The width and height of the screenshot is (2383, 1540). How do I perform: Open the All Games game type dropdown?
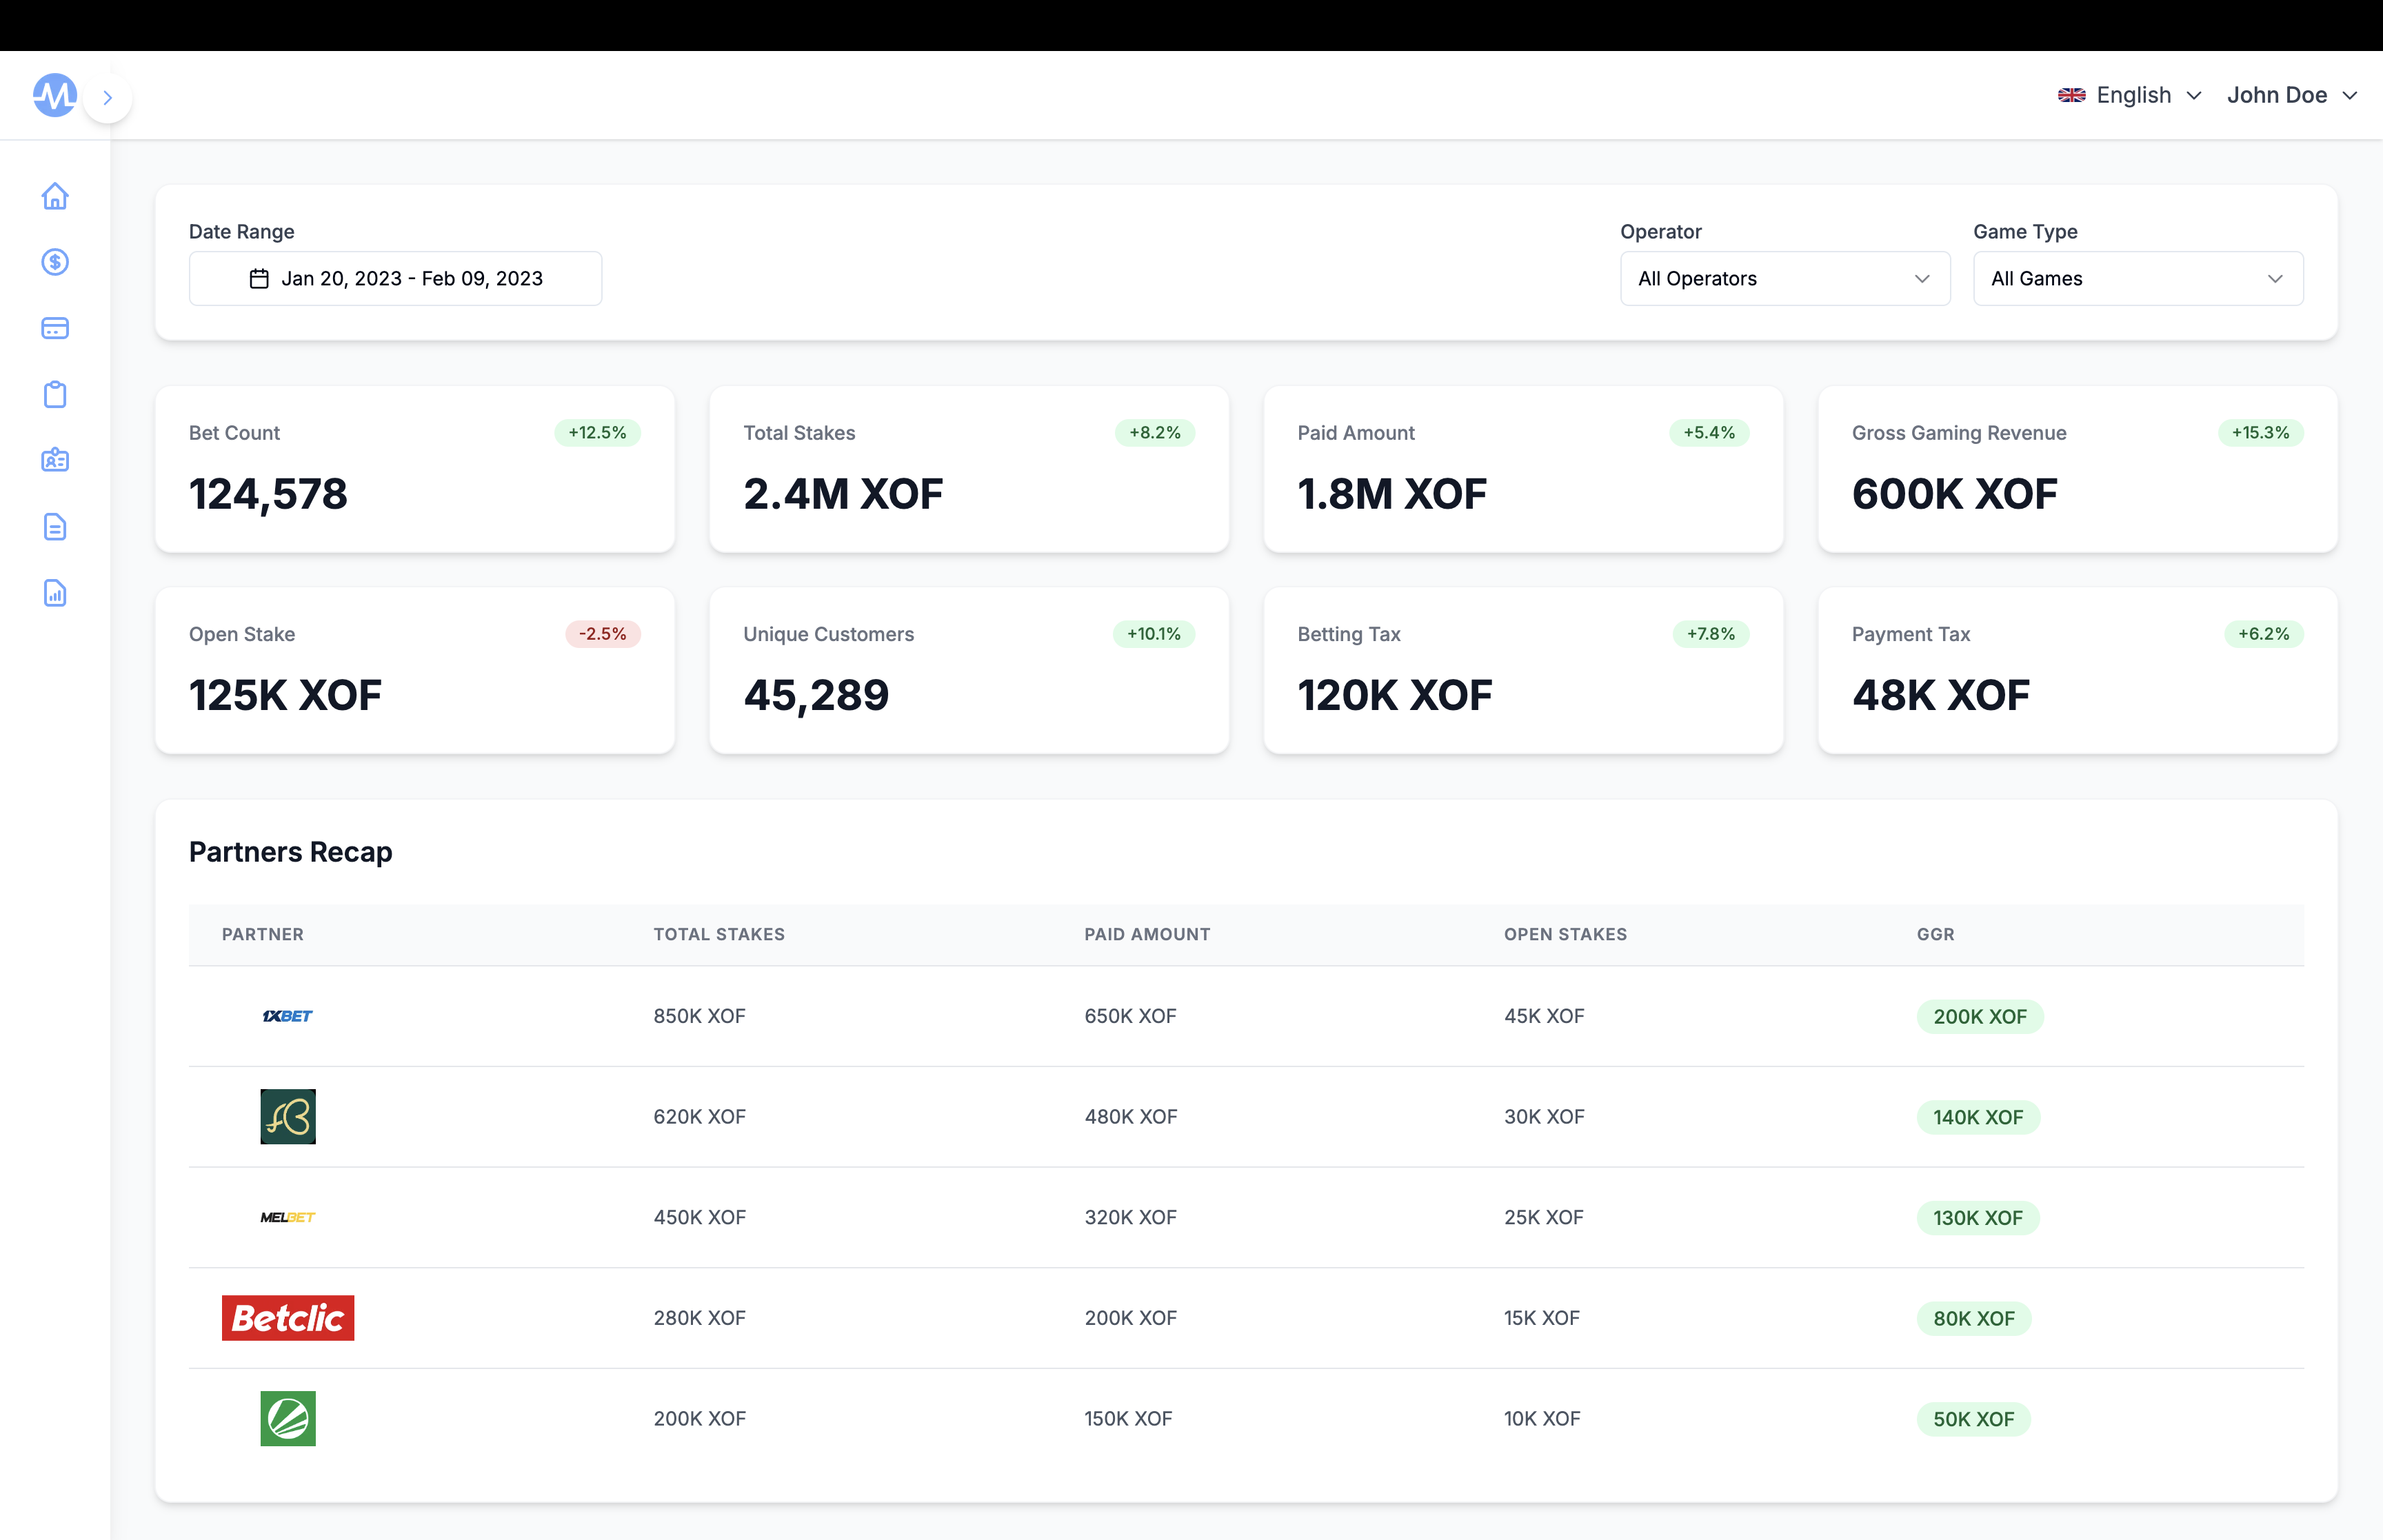pos(2138,278)
